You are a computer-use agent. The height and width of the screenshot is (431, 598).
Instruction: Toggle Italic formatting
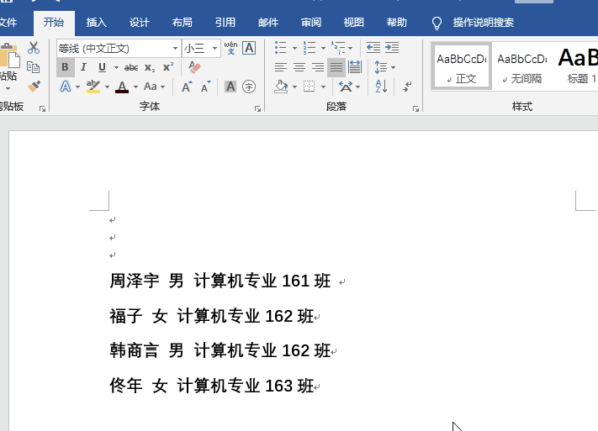point(83,67)
